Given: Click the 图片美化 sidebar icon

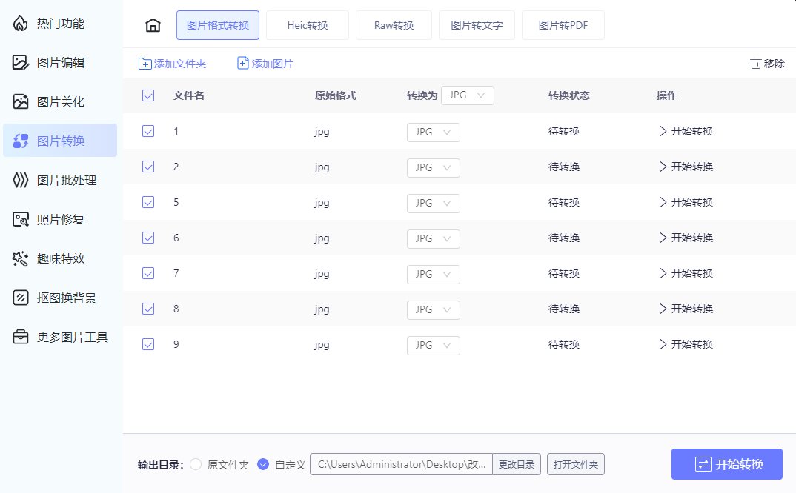Looking at the screenshot, I should 20,101.
